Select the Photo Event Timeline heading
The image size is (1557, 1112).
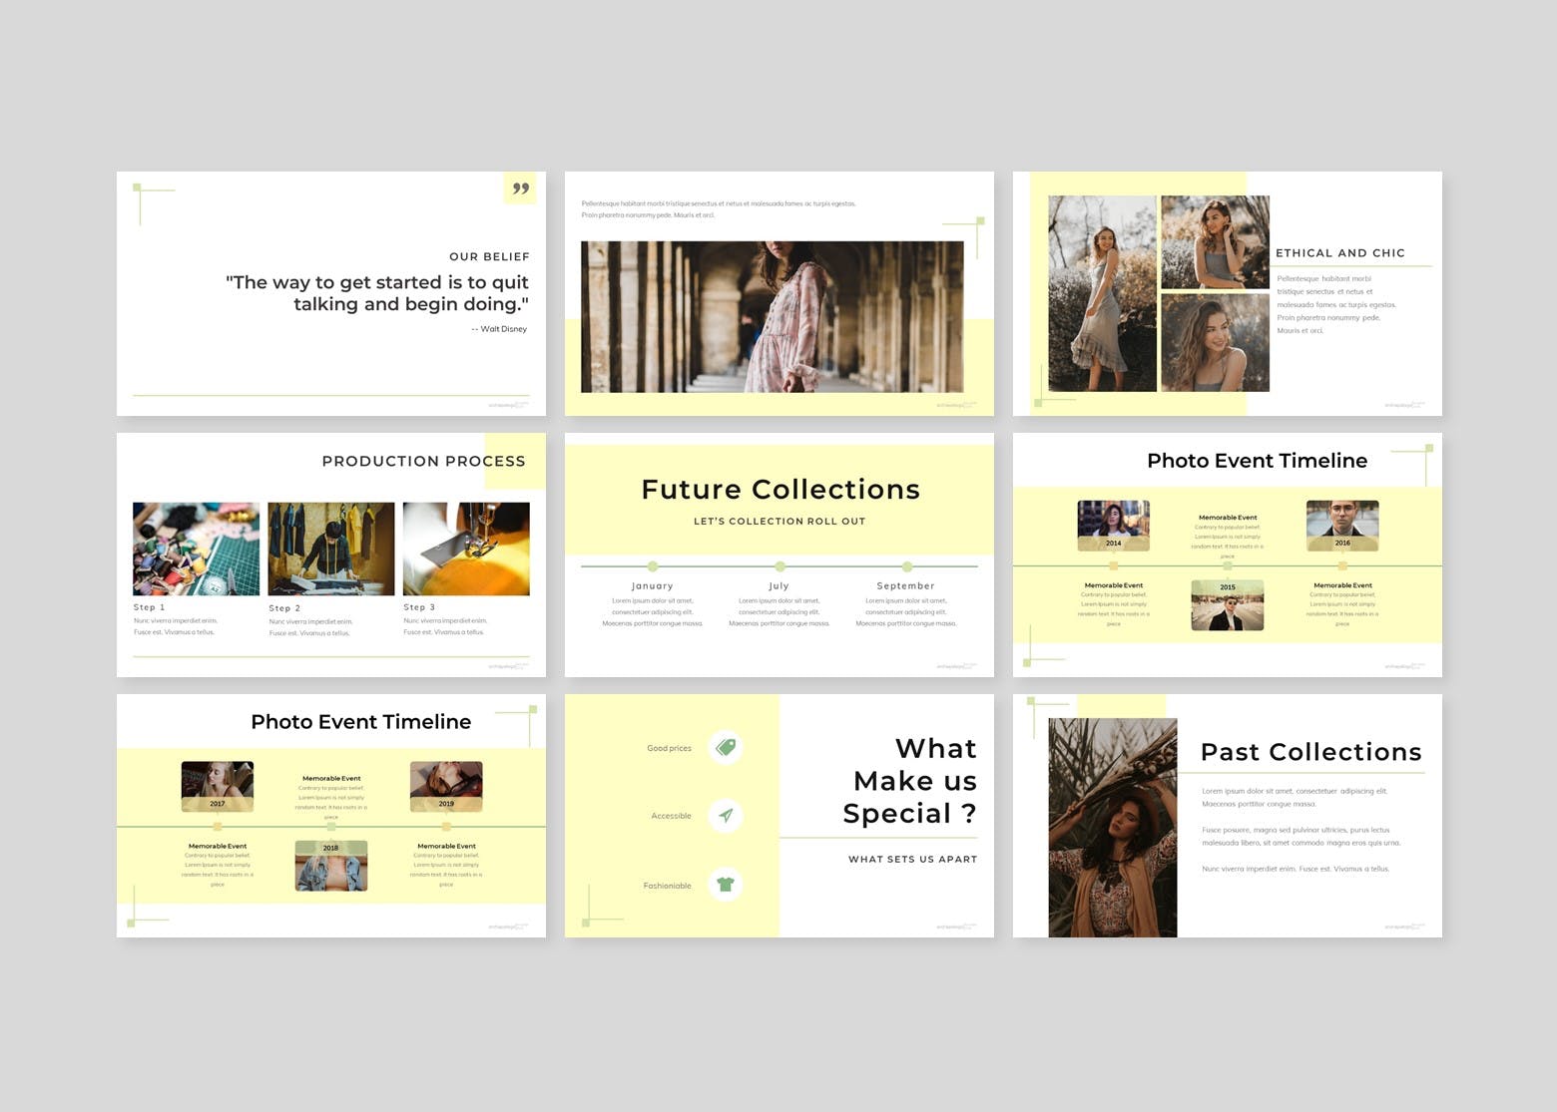(x=1256, y=460)
